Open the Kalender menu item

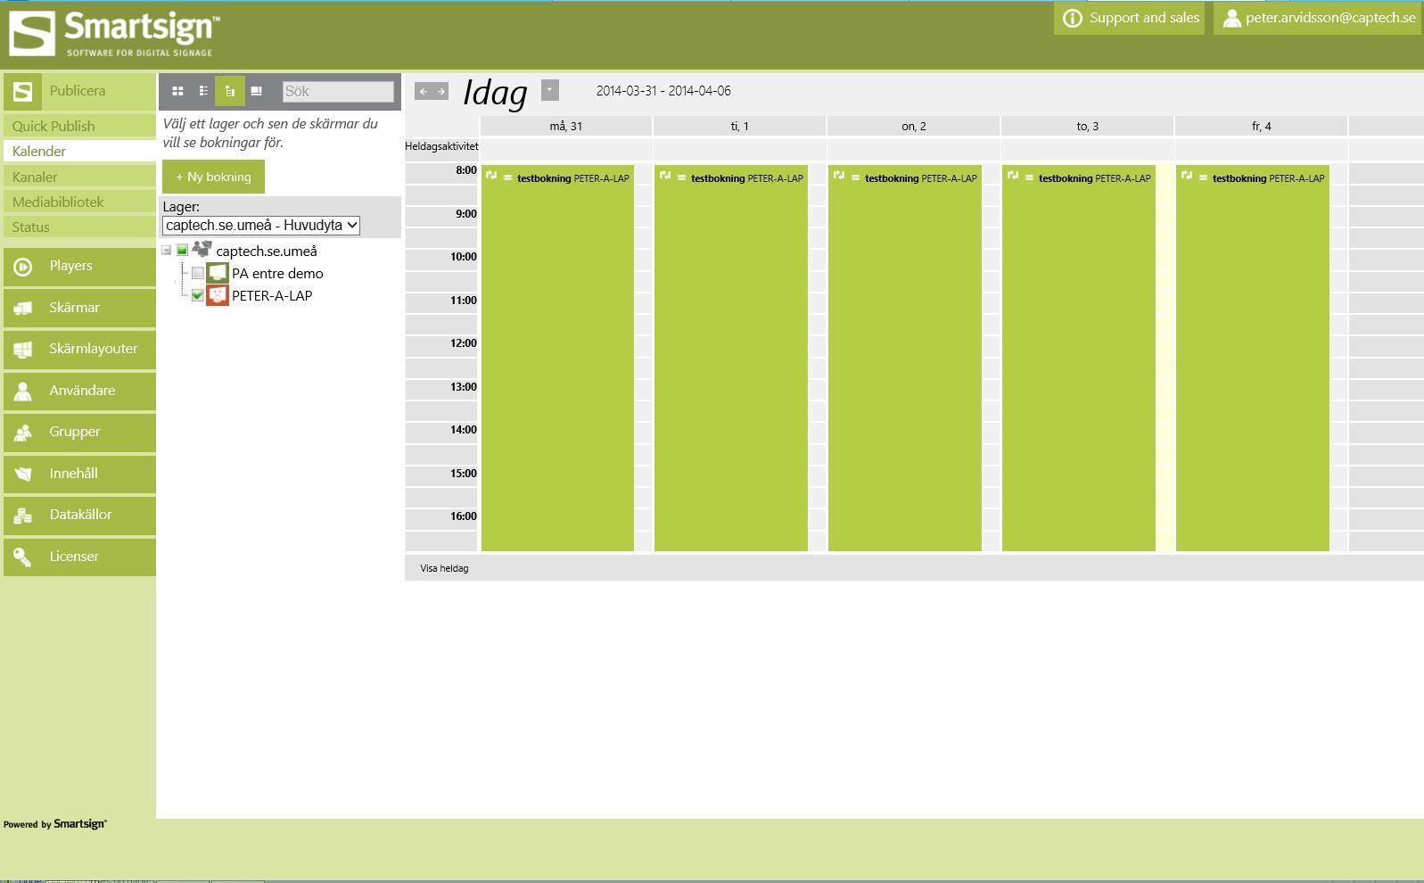tap(79, 152)
